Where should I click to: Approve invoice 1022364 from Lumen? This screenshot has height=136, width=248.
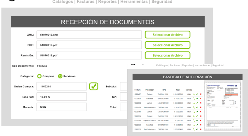pyautogui.click(x=197, y=103)
